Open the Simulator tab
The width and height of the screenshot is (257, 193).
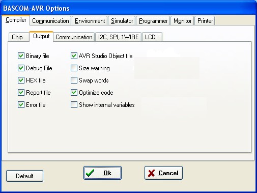coord(122,21)
